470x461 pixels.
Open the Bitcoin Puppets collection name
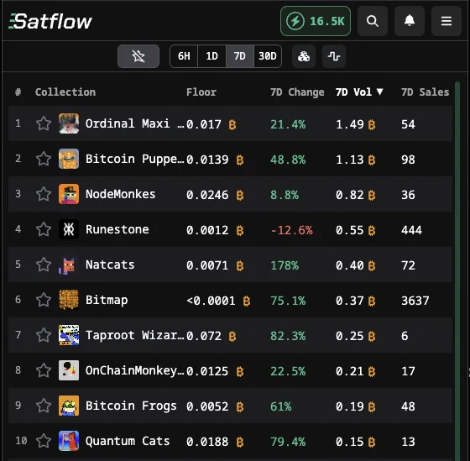pyautogui.click(x=134, y=159)
